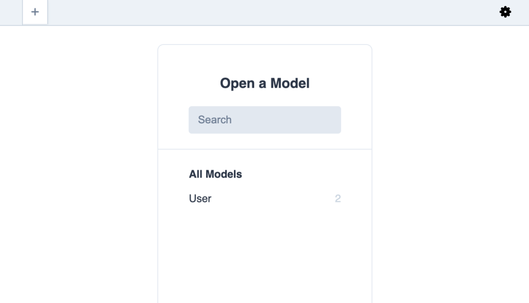Viewport: 529px width, 303px height.
Task: Open settings via the gear icon
Action: tap(505, 12)
